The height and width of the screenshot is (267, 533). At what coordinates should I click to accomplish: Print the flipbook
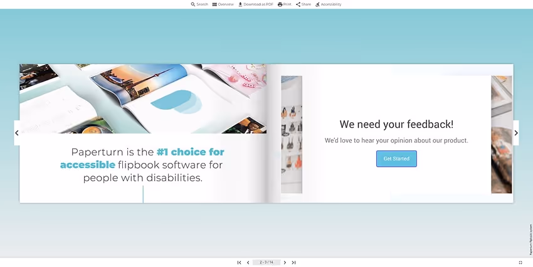tap(285, 4)
